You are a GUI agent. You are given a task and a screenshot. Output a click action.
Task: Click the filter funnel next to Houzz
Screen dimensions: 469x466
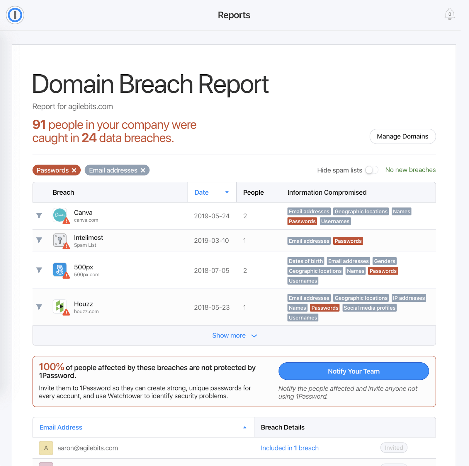(x=39, y=307)
